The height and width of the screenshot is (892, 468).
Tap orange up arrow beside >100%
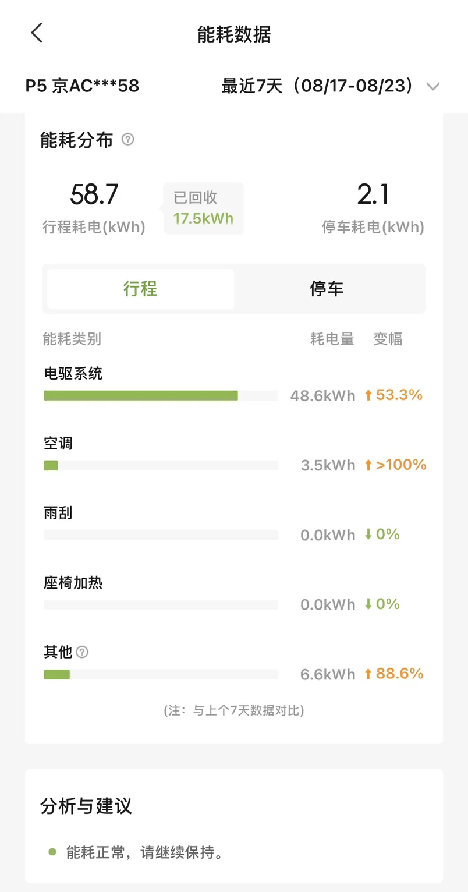click(368, 465)
